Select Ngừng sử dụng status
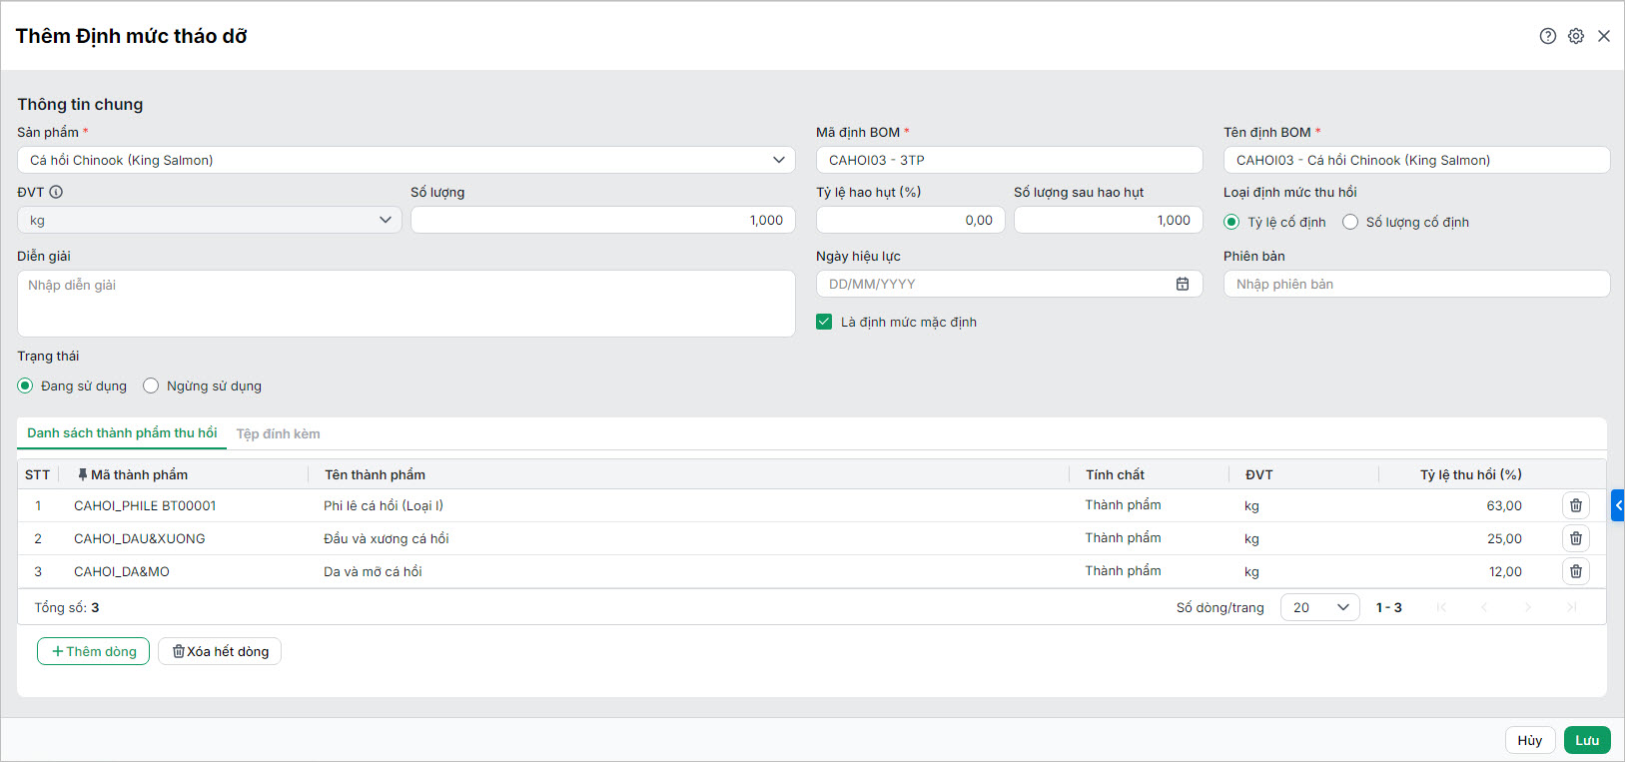1625x762 pixels. [x=151, y=385]
